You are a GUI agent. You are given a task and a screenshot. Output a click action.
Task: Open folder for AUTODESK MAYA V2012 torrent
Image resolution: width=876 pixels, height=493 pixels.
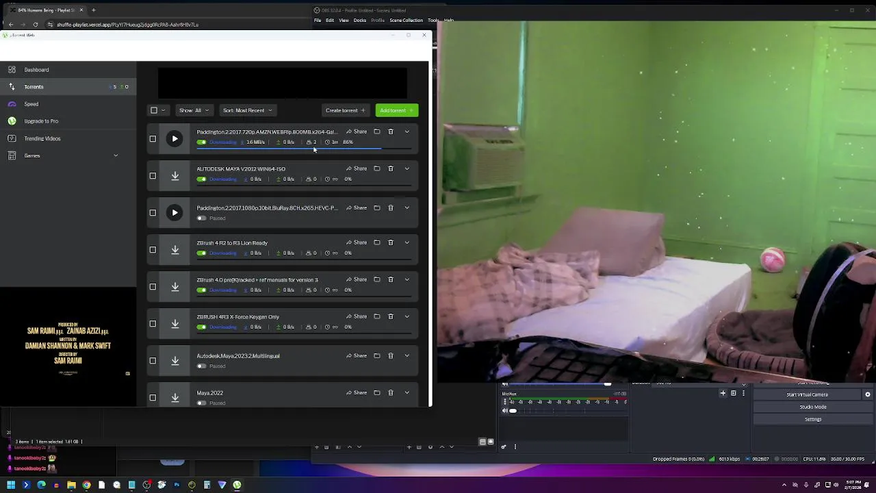pyautogui.click(x=376, y=168)
